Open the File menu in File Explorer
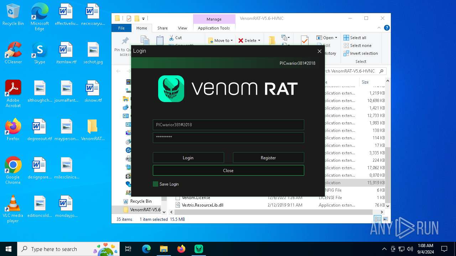 click(121, 28)
